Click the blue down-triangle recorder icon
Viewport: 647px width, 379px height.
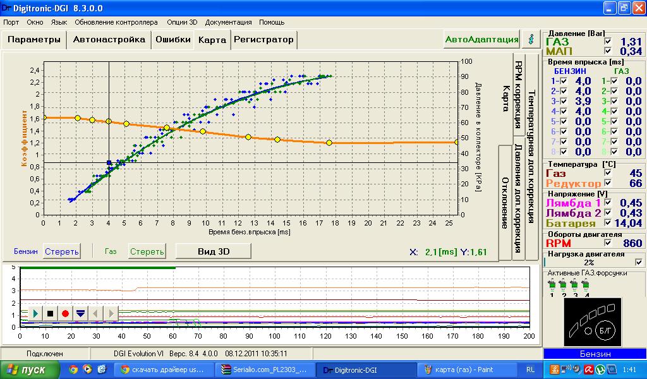coord(80,313)
